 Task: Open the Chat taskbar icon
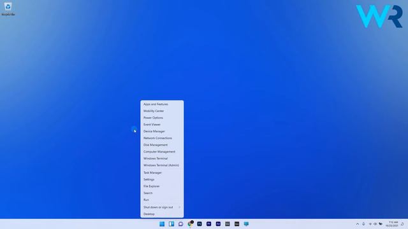pos(180,224)
